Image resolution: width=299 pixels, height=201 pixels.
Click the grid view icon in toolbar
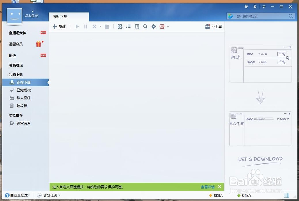pyautogui.click(x=120, y=27)
